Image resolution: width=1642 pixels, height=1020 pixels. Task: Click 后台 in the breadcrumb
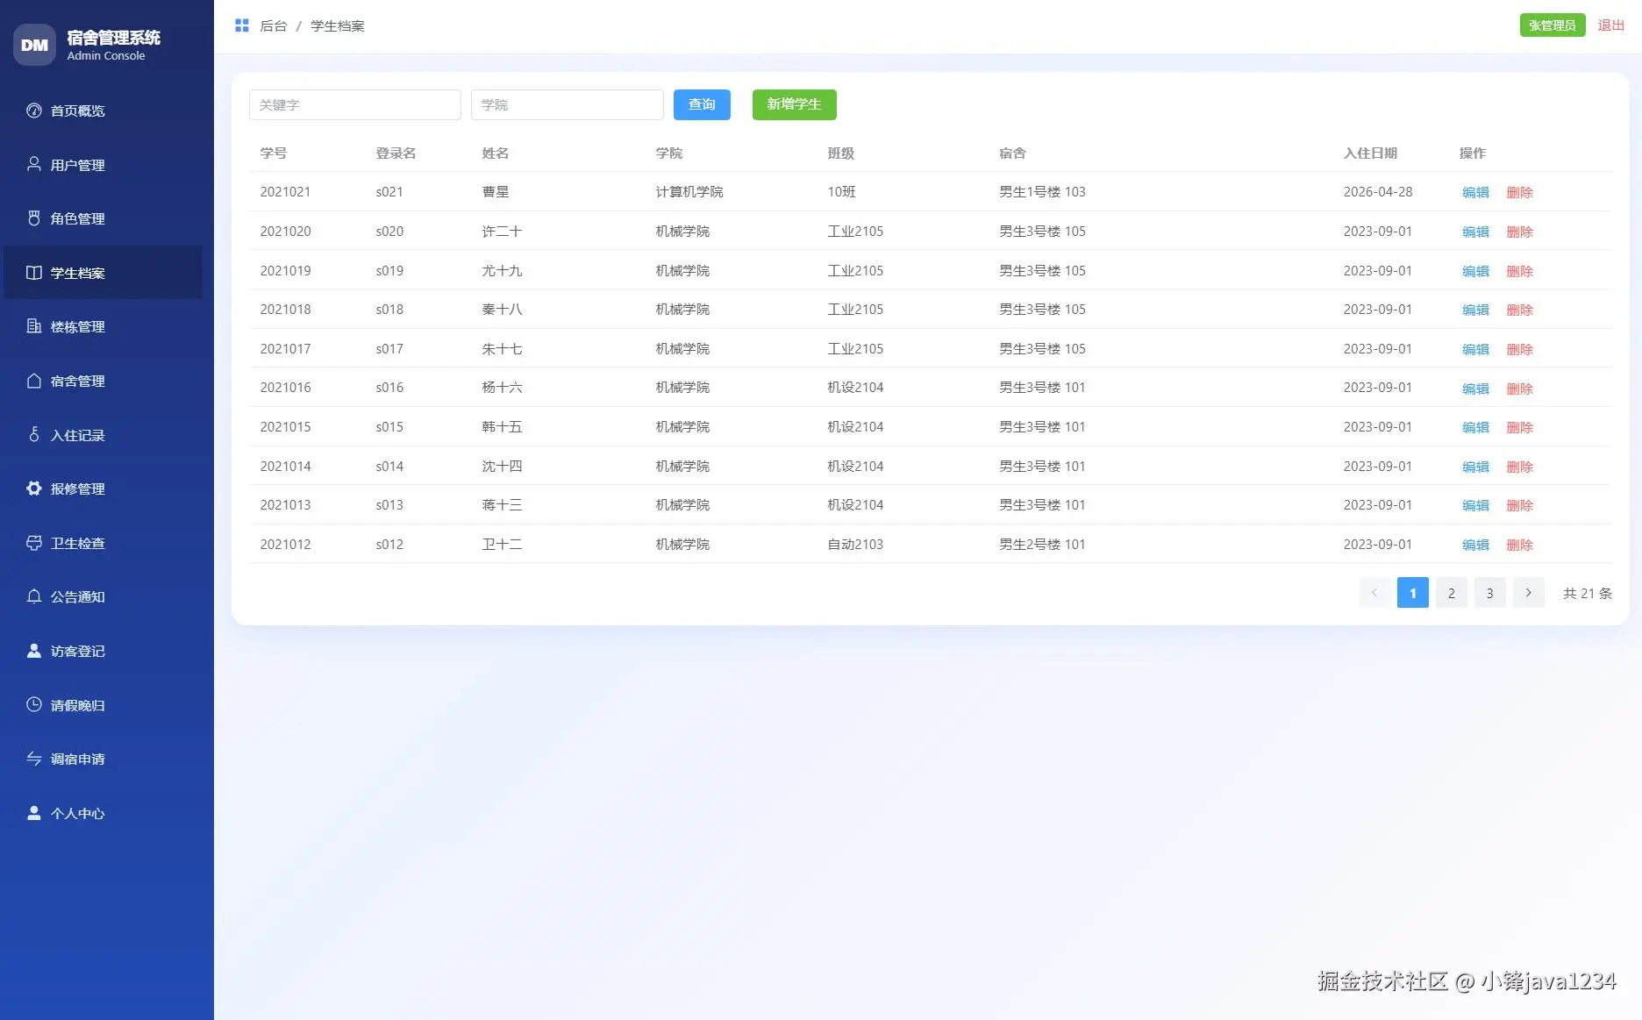coord(274,26)
